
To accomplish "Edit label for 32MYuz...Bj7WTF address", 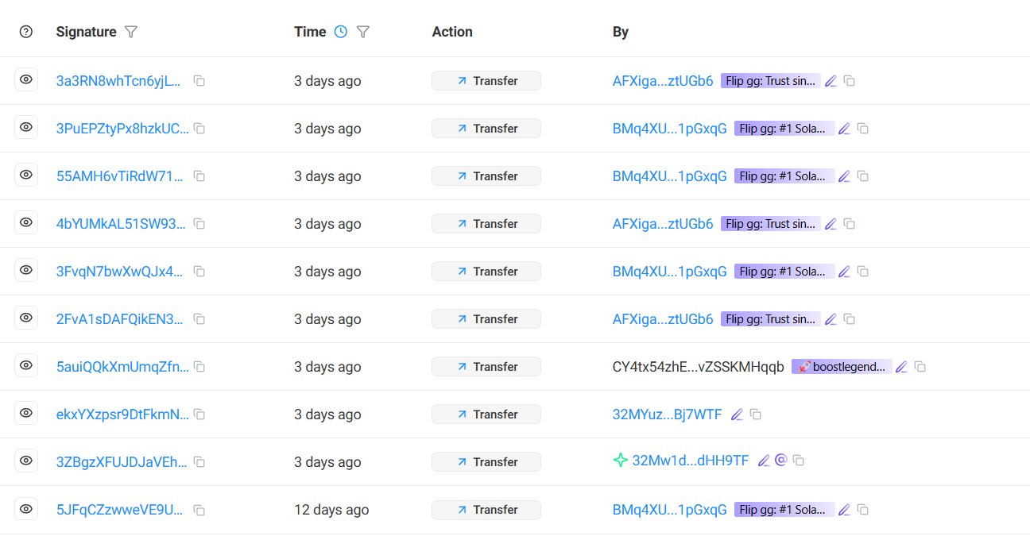I will point(737,415).
